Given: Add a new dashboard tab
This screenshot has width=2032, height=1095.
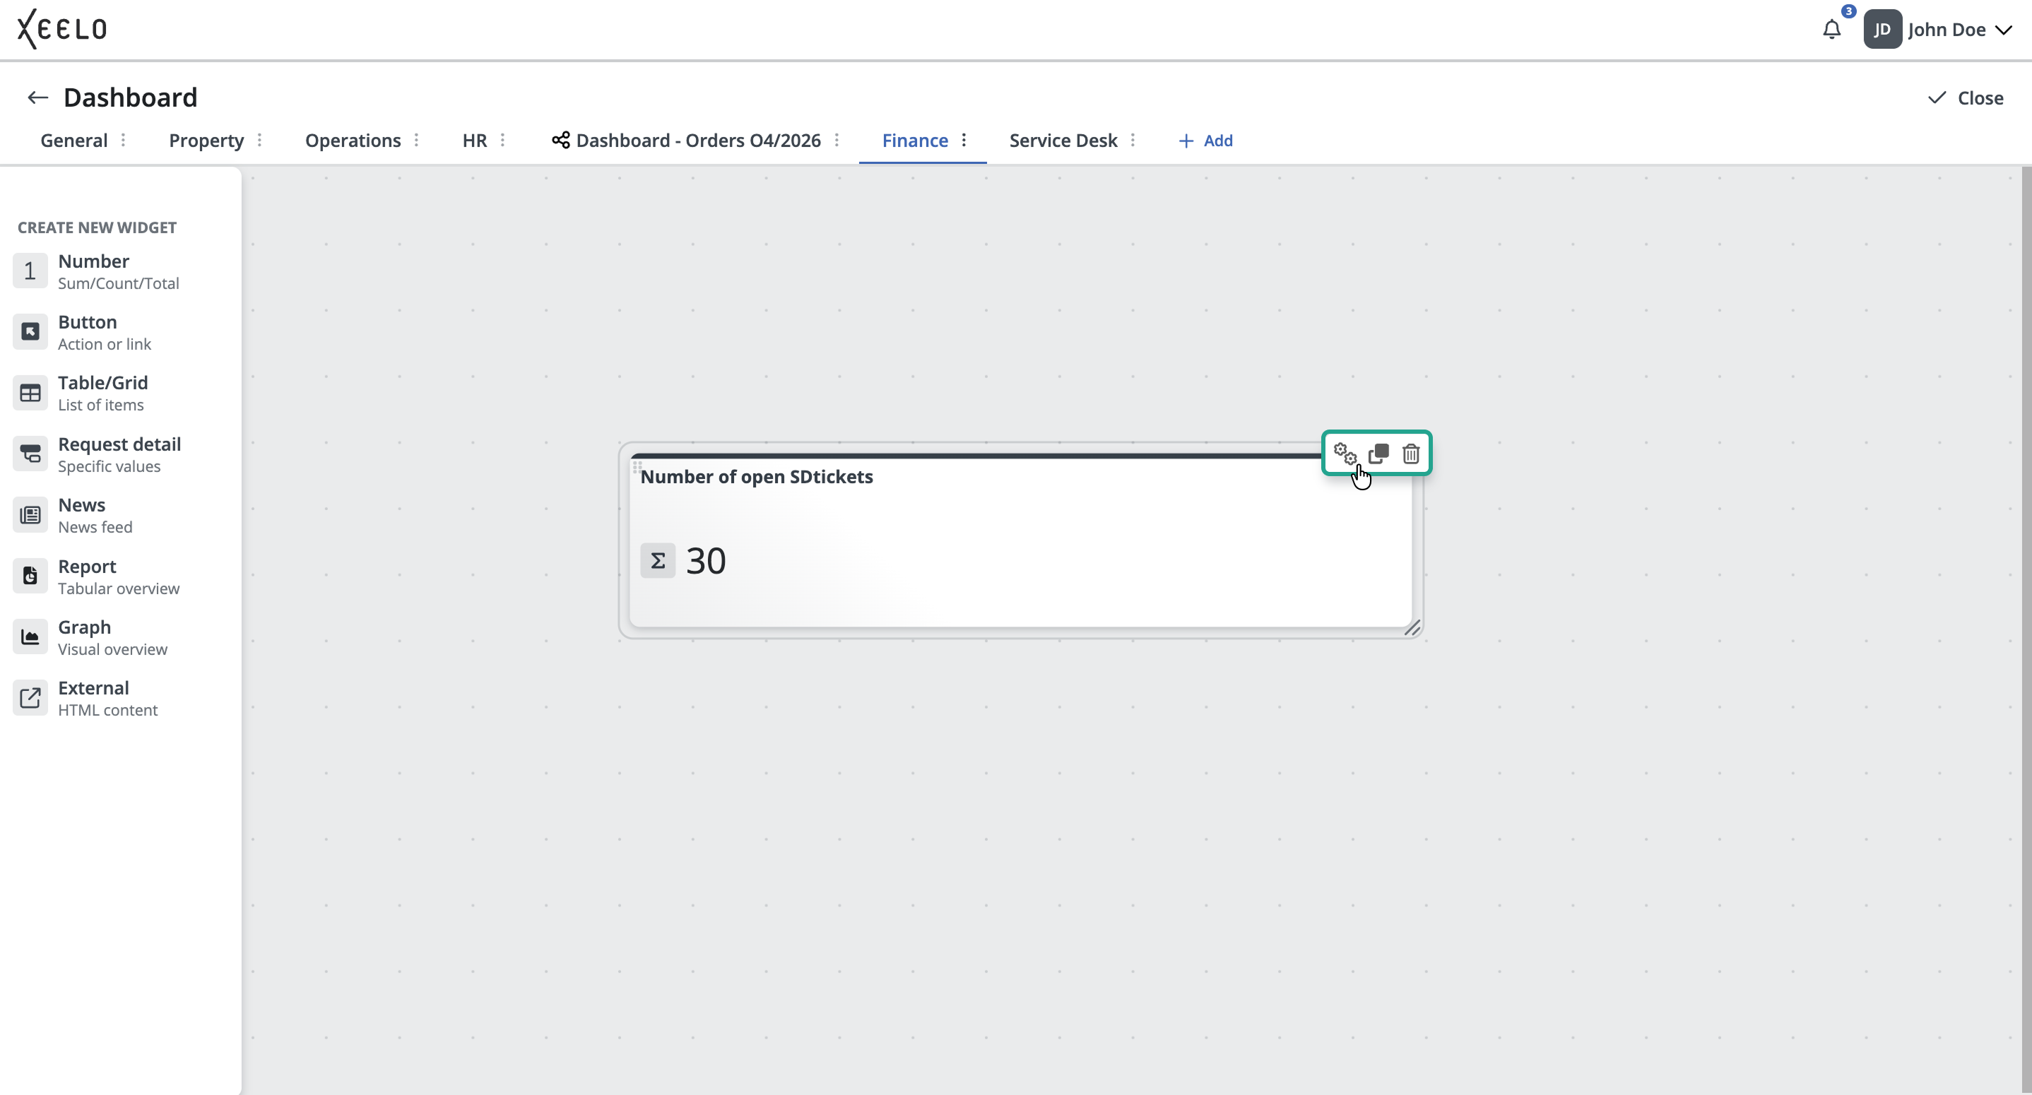Looking at the screenshot, I should (x=1205, y=141).
